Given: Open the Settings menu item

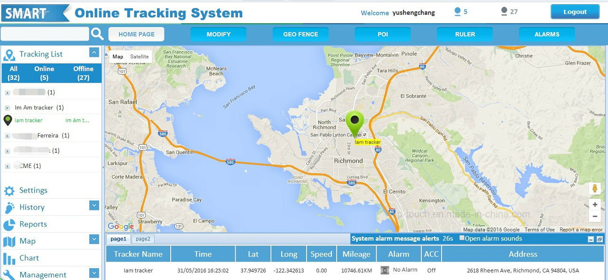Looking at the screenshot, I should 33,191.
